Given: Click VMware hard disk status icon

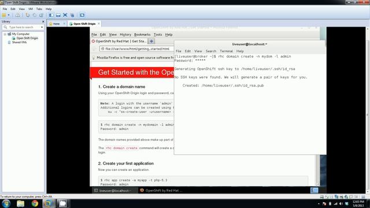Looking at the screenshot, I should coord(321,196).
